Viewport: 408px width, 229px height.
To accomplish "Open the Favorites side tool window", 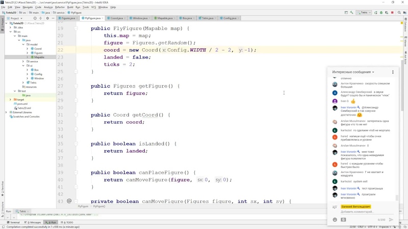I will pos(3,188).
